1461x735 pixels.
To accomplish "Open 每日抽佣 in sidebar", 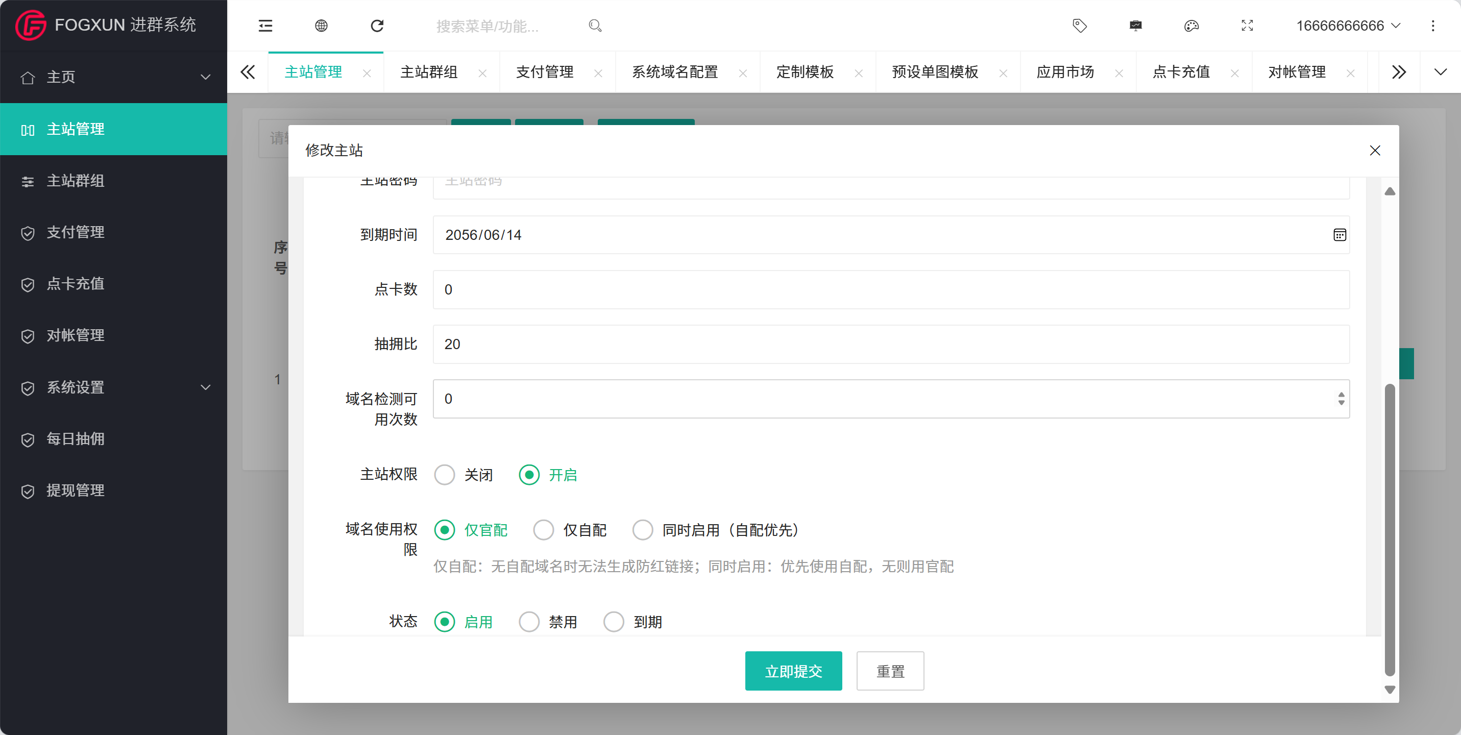I will click(x=113, y=439).
